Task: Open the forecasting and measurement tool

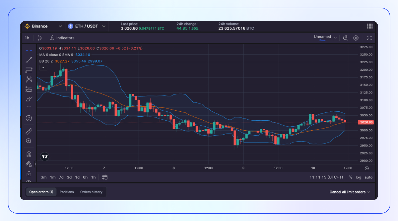Action: coord(29,89)
